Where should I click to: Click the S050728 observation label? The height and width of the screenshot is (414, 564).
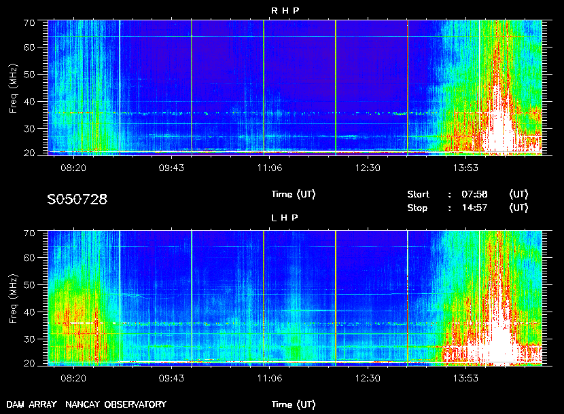77,199
